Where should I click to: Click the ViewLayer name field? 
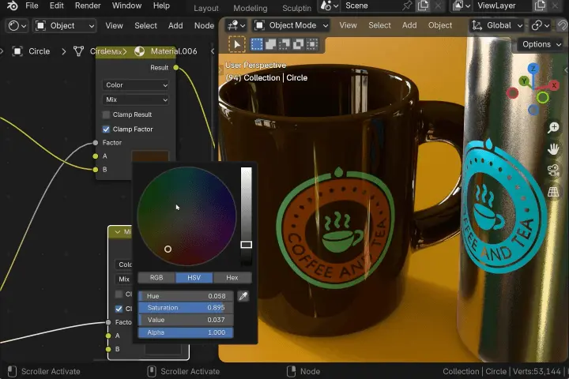[503, 6]
